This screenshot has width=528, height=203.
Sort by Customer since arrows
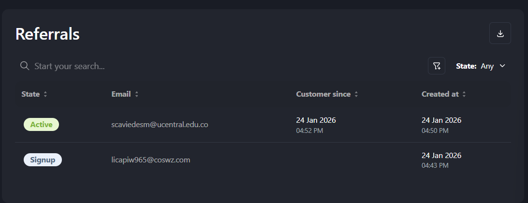click(x=356, y=95)
